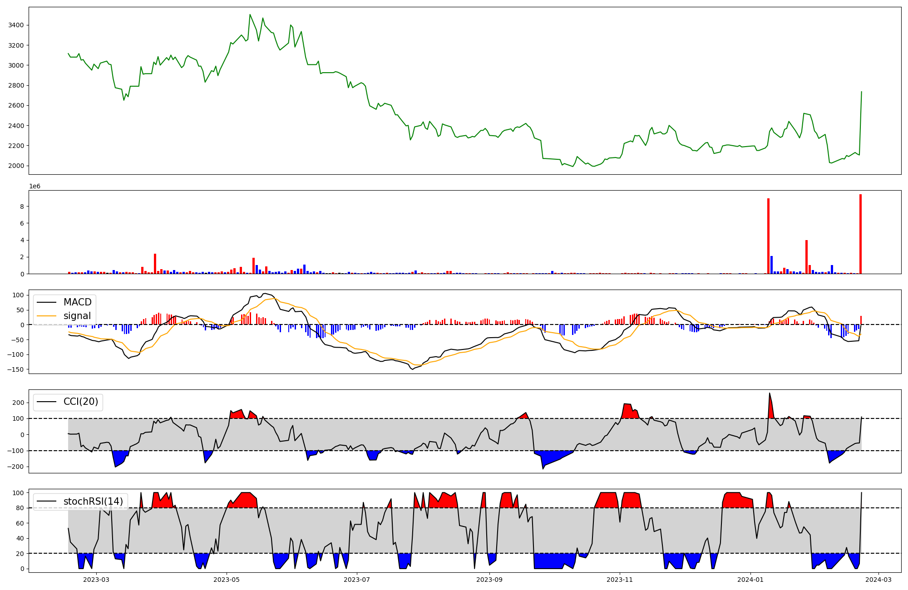
Task: Click the 2023-11 x-axis date label
Action: click(x=620, y=580)
